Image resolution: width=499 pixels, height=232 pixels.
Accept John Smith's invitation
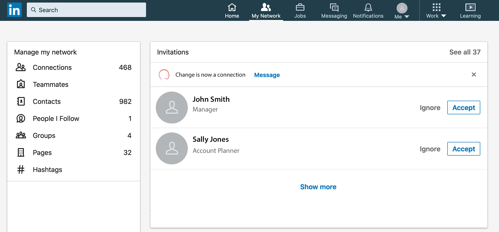point(464,108)
